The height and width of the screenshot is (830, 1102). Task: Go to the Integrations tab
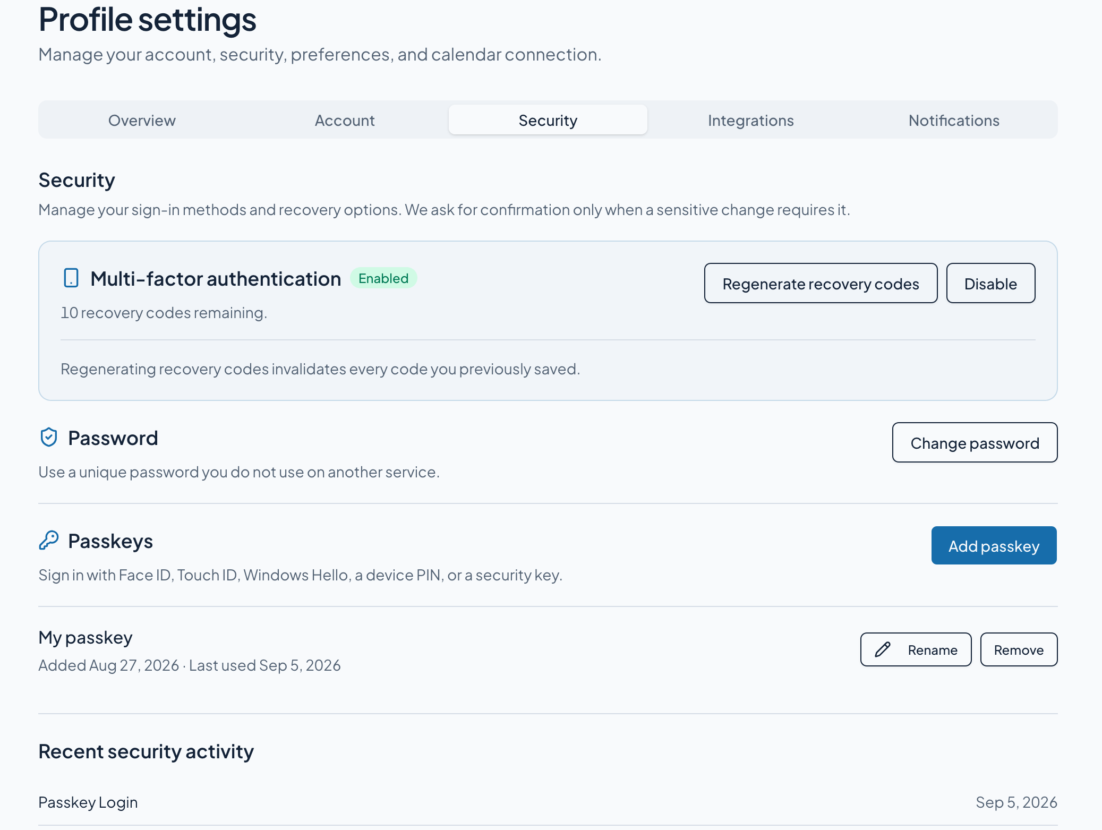pyautogui.click(x=751, y=120)
